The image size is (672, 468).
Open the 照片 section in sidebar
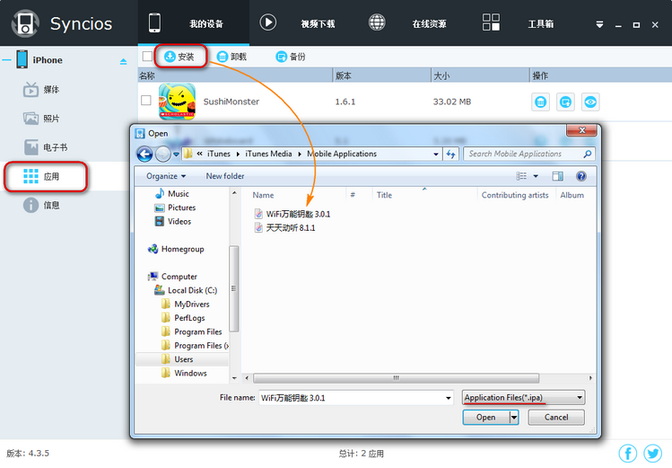41,119
